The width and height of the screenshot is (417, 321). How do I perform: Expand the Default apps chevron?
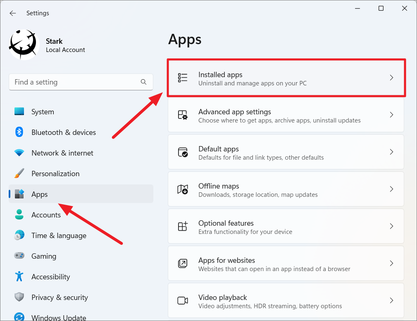point(391,152)
